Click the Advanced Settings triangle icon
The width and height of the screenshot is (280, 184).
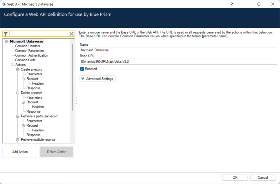tap(83, 79)
